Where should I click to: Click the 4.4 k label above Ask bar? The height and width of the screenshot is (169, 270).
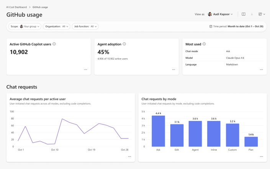(158, 113)
